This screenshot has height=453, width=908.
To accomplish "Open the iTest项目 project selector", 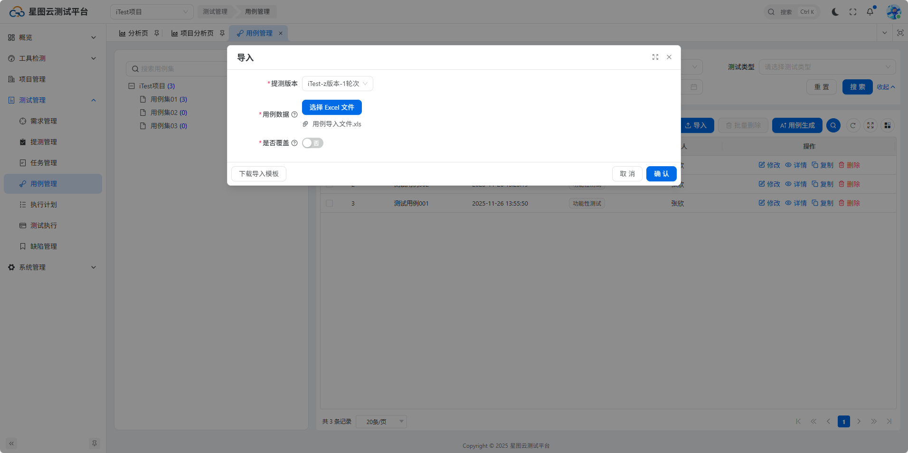I will click(x=151, y=12).
